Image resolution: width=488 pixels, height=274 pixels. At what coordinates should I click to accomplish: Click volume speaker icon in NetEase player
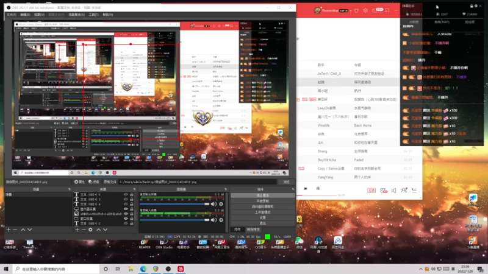393,191
